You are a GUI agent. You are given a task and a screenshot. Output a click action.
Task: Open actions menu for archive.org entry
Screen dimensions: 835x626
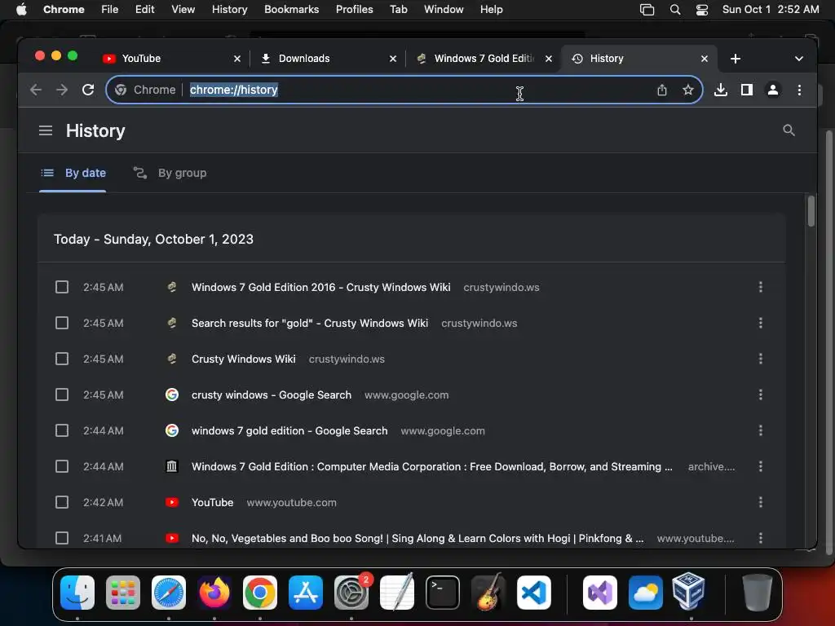(761, 466)
